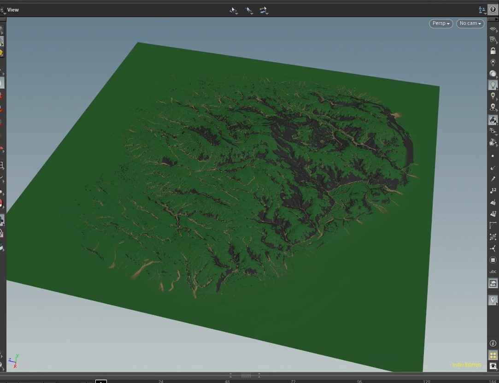Click the View pane label

(13, 10)
